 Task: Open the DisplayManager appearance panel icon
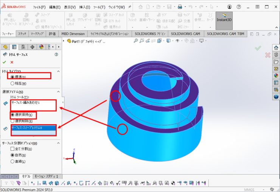[41, 47]
